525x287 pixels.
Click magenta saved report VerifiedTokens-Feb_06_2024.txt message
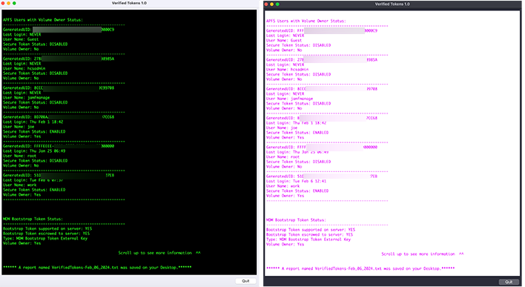[x=360, y=268]
